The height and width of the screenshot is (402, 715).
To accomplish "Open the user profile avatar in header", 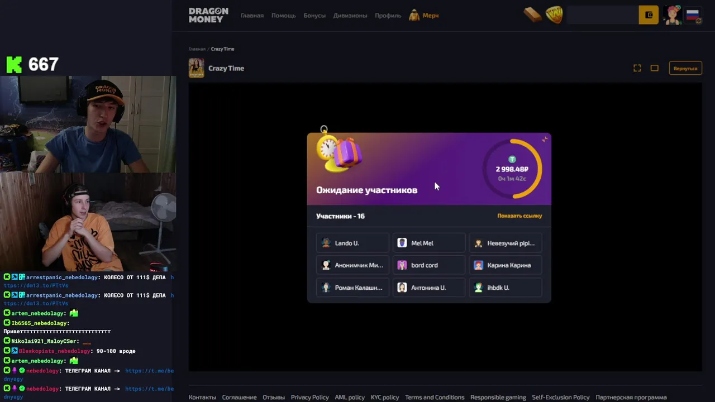I will tap(673, 15).
